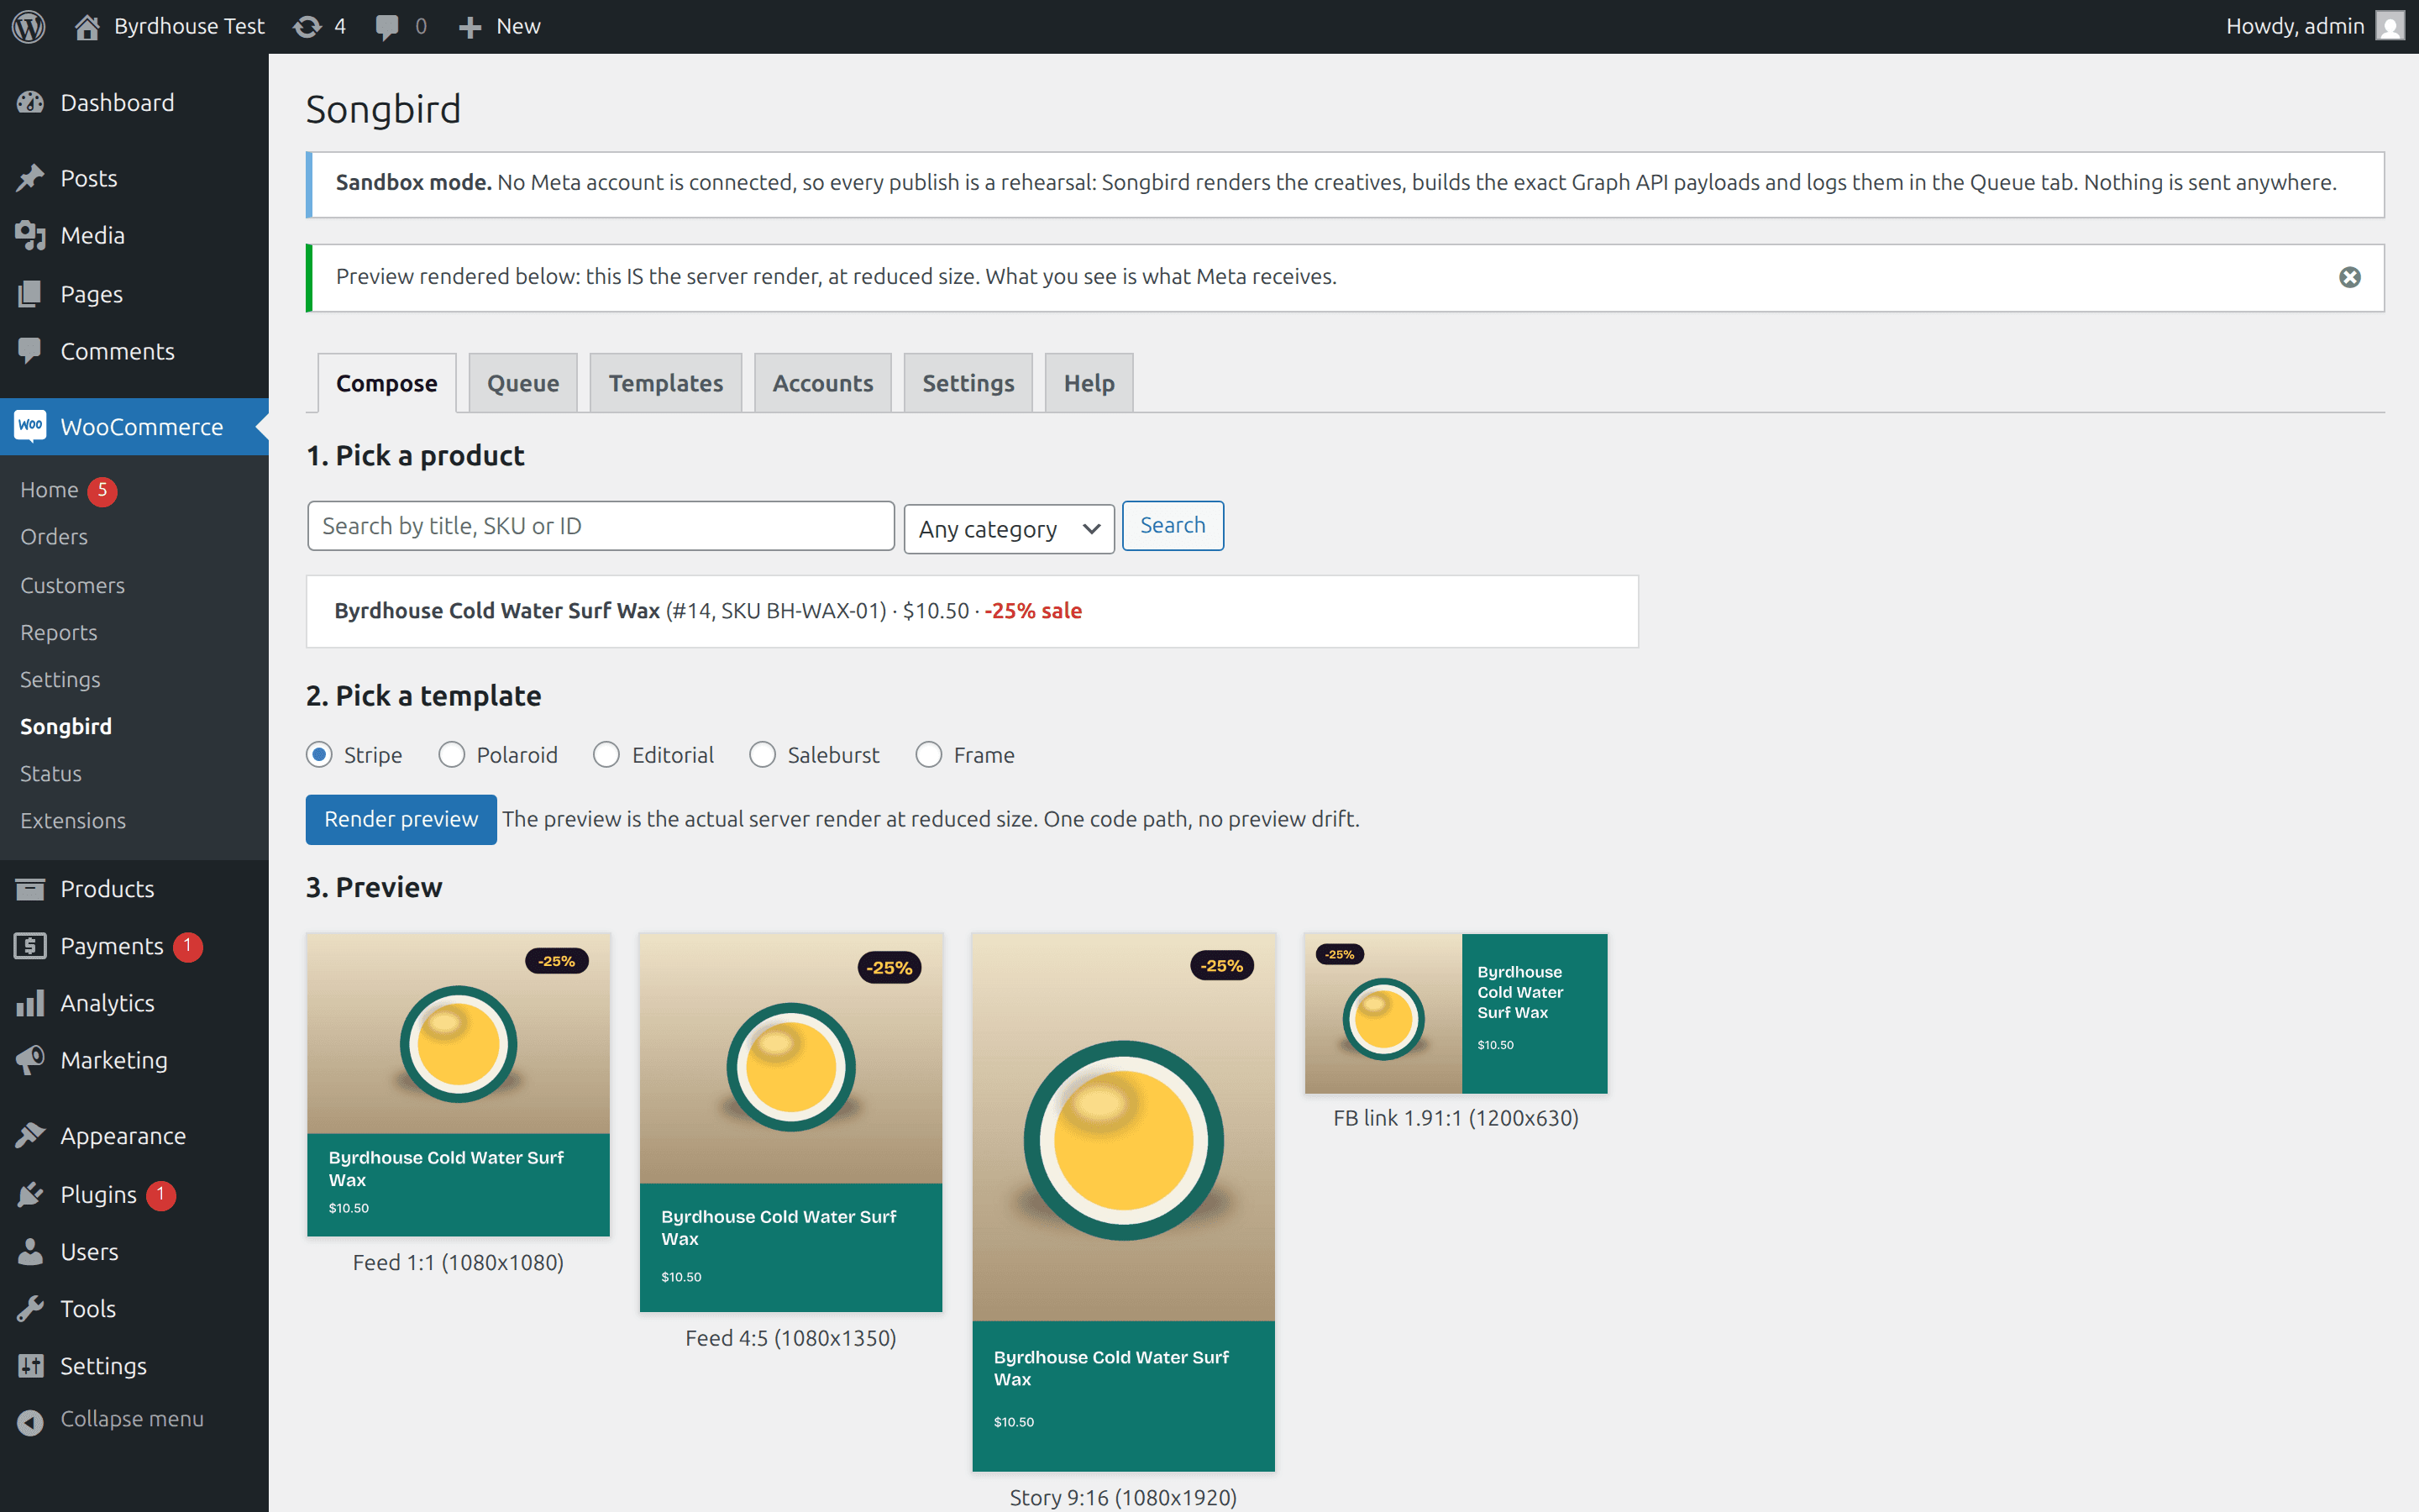Click the Search button
The height and width of the screenshot is (1512, 2419).
pyautogui.click(x=1173, y=525)
